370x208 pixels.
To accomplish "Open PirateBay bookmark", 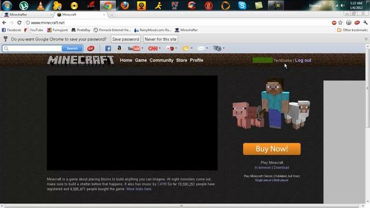I will 81,30.
